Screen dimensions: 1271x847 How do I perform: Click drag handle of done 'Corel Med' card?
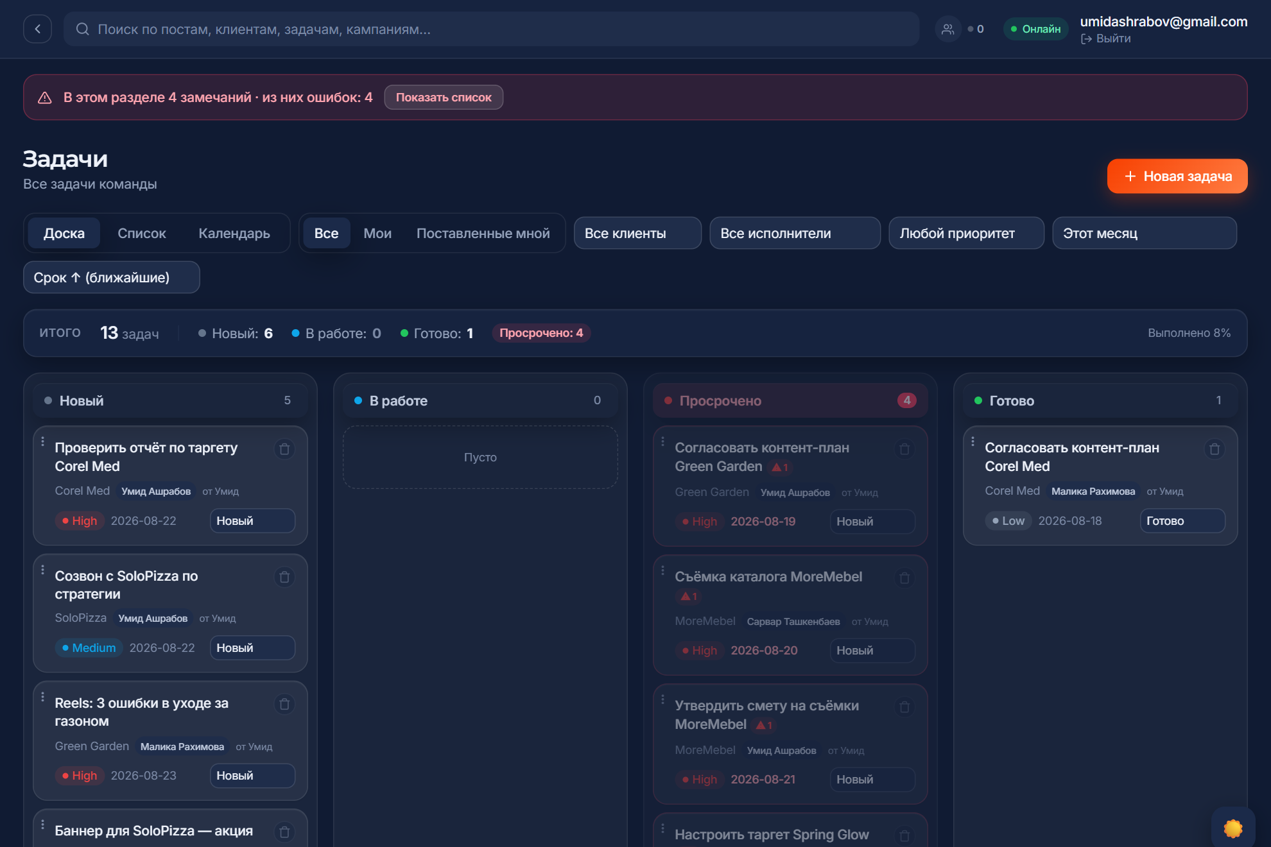pyautogui.click(x=973, y=441)
